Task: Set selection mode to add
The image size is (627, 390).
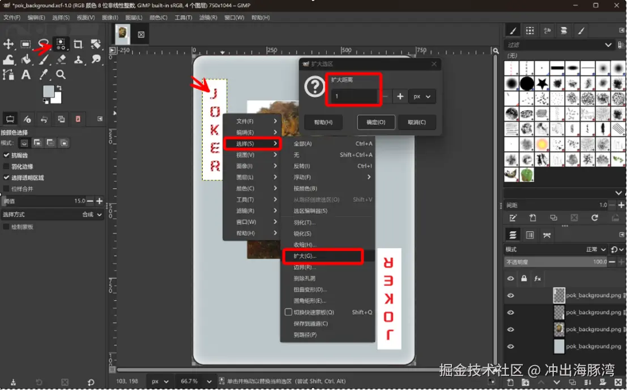Action: pos(37,143)
